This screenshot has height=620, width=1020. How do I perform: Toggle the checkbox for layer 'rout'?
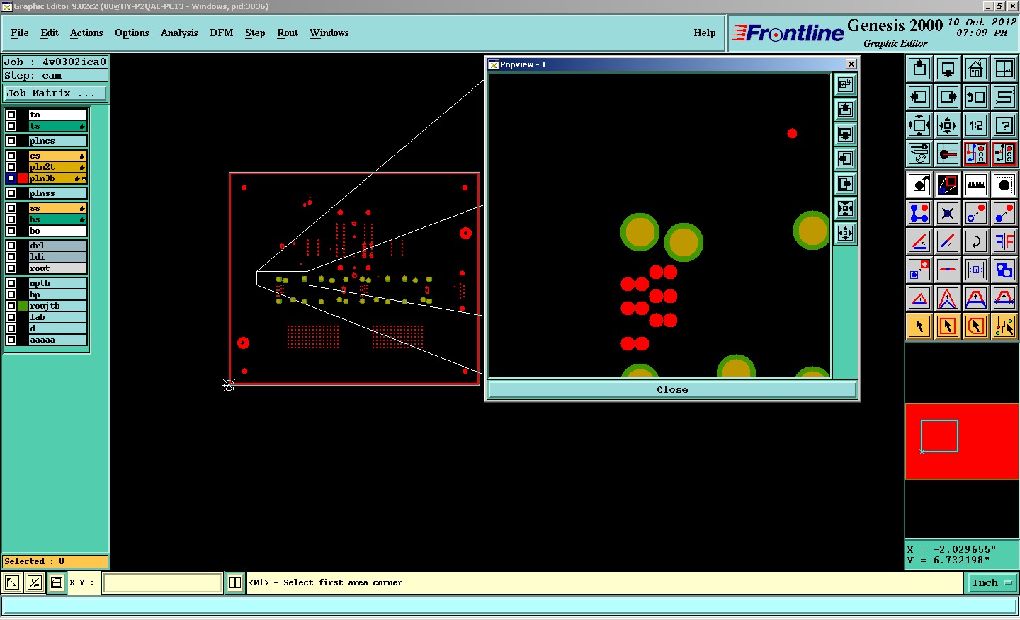pyautogui.click(x=11, y=268)
